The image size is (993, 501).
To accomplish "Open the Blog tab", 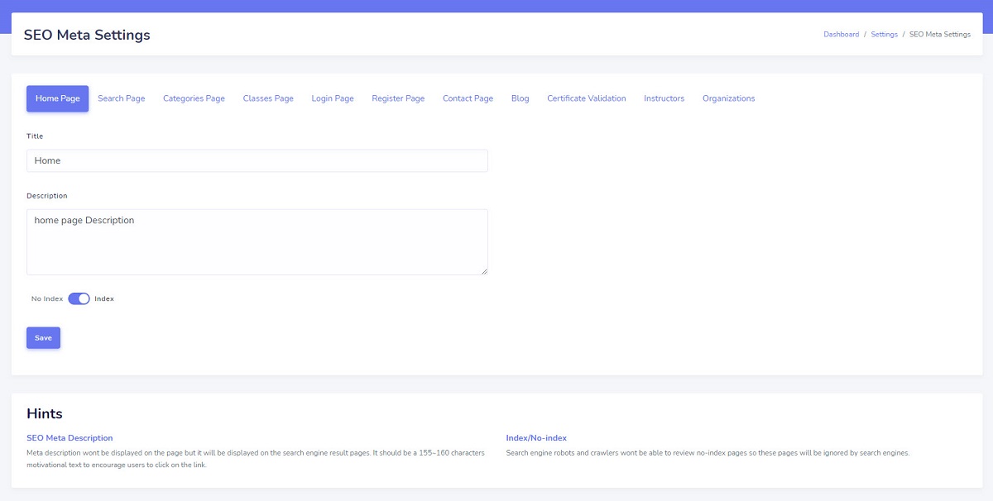I will 520,98.
